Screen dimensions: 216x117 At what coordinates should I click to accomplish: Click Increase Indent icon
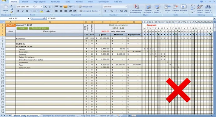pyautogui.click(x=75, y=11)
